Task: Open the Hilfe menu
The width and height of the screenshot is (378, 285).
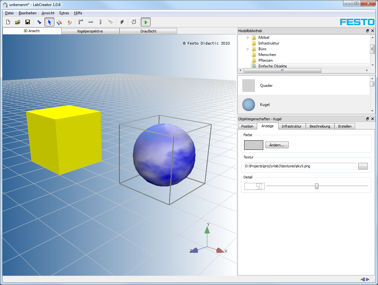Action: pyautogui.click(x=78, y=13)
